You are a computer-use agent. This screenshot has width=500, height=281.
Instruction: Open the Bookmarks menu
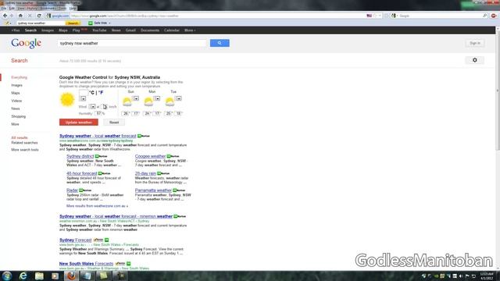[x=48, y=8]
